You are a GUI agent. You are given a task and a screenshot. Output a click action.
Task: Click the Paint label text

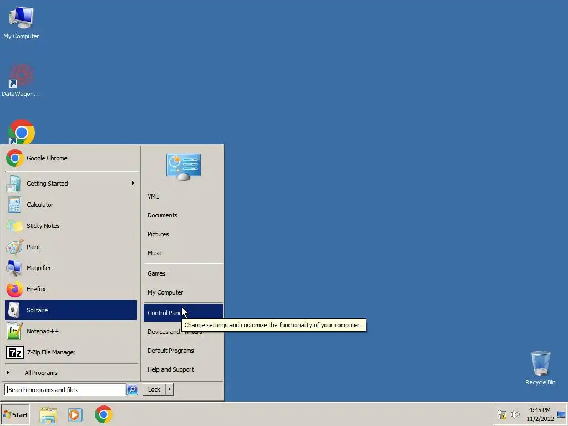coord(33,247)
